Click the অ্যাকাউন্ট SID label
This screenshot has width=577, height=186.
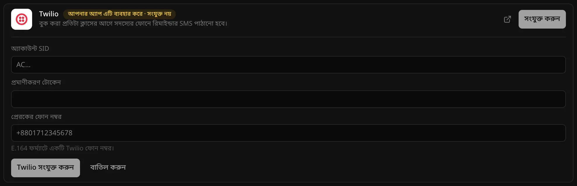pos(30,48)
